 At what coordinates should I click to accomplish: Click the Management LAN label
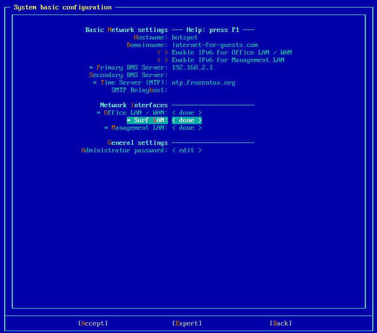click(136, 128)
